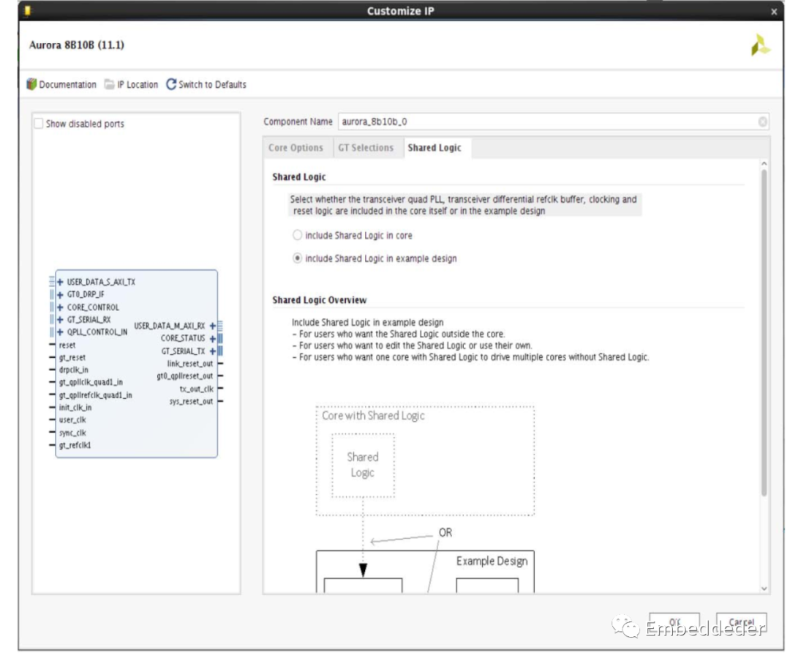This screenshot has width=790, height=661.
Task: Click the Component Name input field
Action: 553,122
